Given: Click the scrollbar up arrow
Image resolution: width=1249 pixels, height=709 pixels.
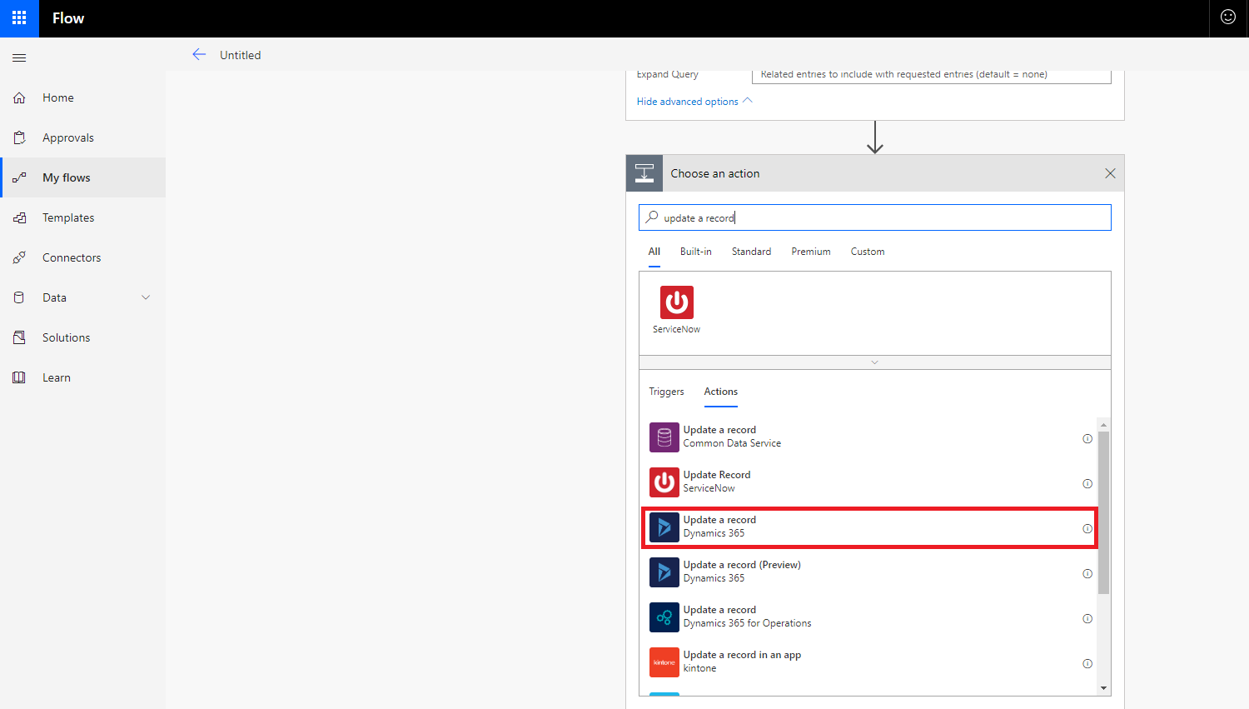Looking at the screenshot, I should [1104, 424].
